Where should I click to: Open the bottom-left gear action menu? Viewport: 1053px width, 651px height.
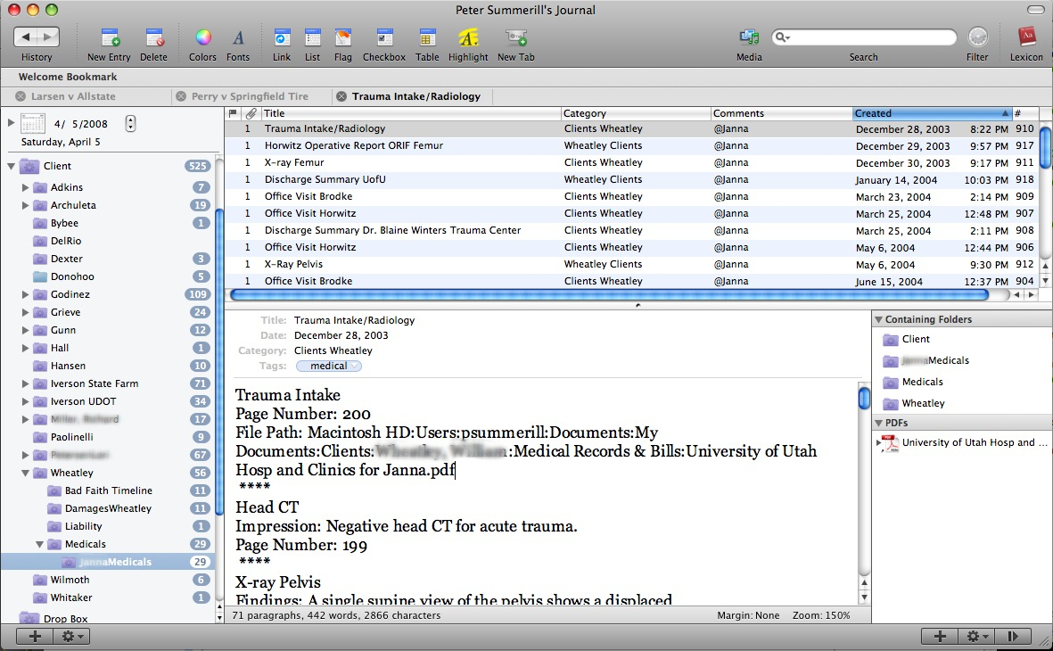[72, 636]
